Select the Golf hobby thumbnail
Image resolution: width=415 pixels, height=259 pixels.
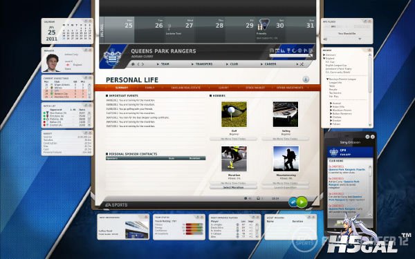pyautogui.click(x=234, y=114)
